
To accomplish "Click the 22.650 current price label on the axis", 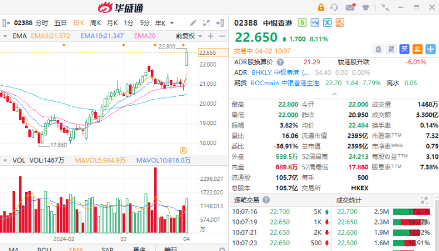I will 213,53.
